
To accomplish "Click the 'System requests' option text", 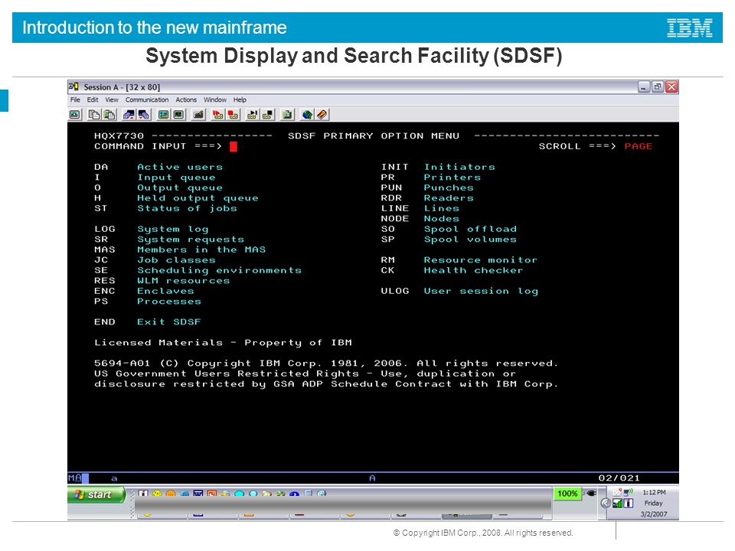I will coord(191,240).
